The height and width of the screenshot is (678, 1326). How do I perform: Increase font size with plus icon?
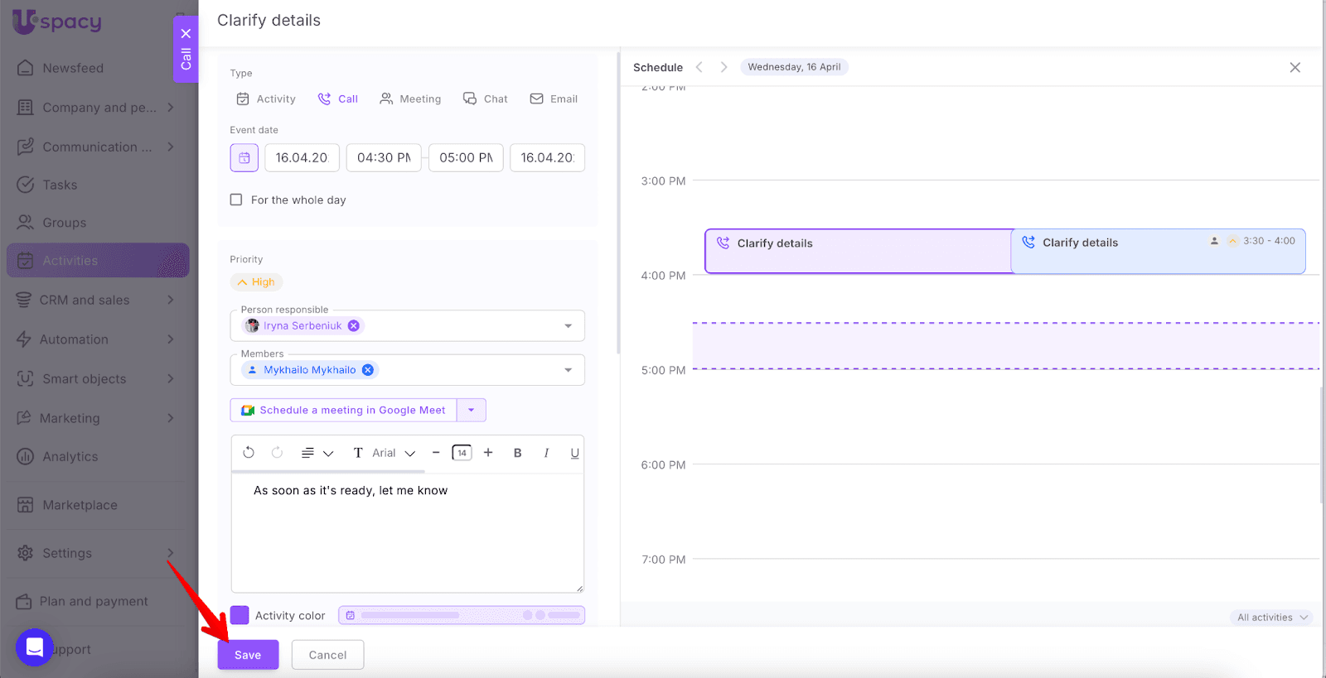point(488,453)
